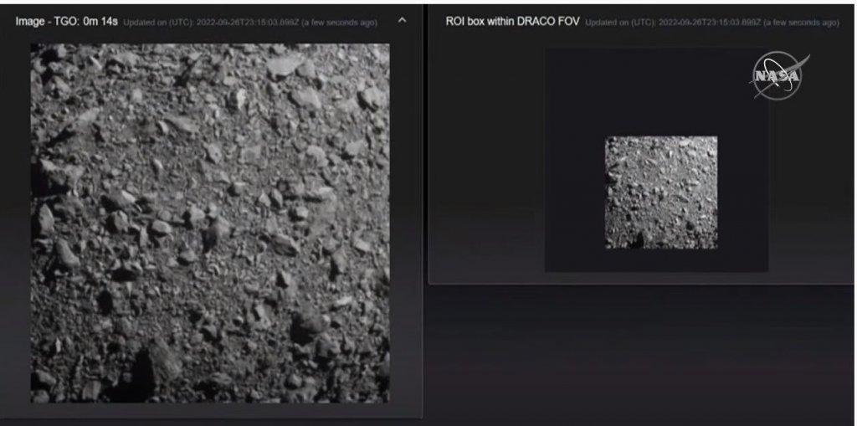Select the "Image - TGO: 0m 14s" panel title

[67, 21]
